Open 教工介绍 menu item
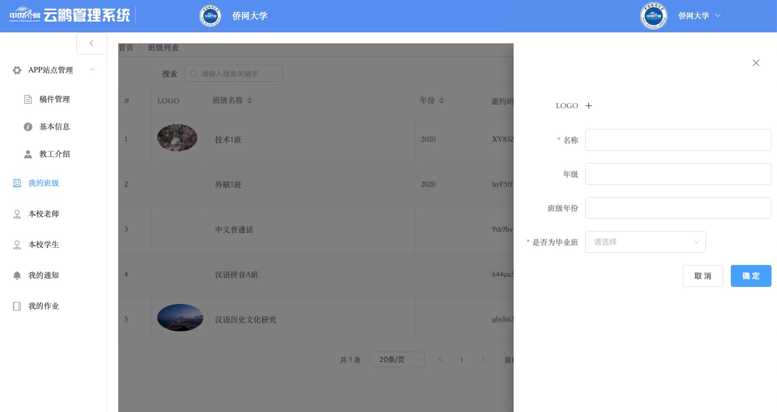777x412 pixels. (x=53, y=154)
